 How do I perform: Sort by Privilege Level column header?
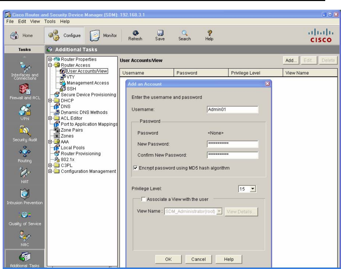coord(256,73)
